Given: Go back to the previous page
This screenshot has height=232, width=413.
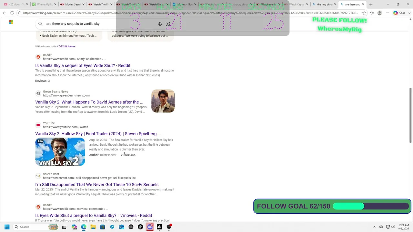Looking at the screenshot, I should 4,13.
